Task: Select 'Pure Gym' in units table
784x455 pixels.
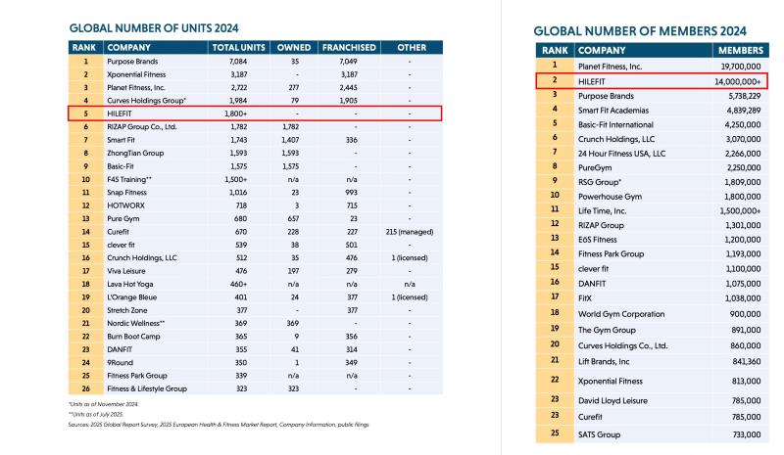Action: (123, 219)
